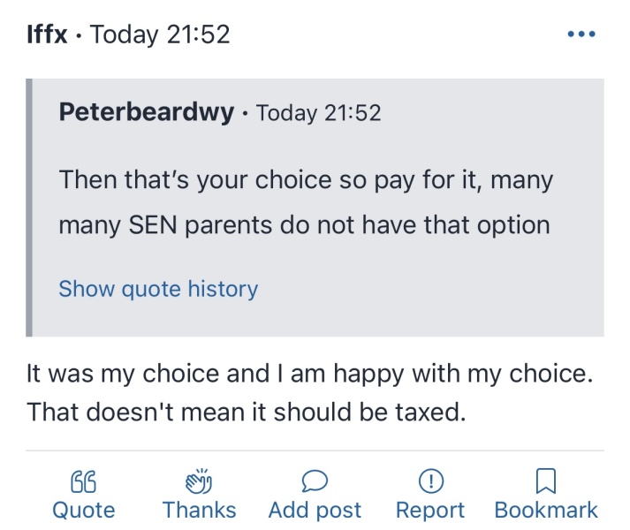Click the post's Today 21:52 timestamp
Viewport: 630px width, 530px height.
point(160,35)
